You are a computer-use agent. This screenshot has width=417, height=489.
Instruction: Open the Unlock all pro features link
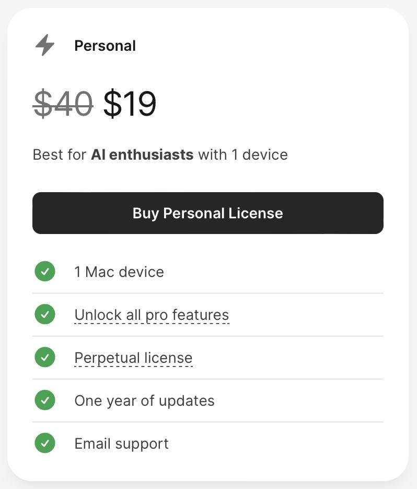(152, 315)
